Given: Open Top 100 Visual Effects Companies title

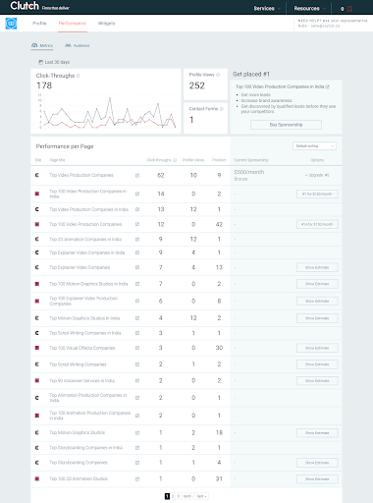Looking at the screenshot, I should [82, 348].
